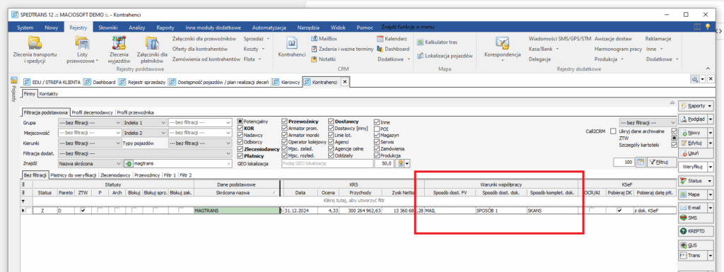Open the Raporty button dropdown arrow
Screen dimensions: 724x272
point(711,105)
